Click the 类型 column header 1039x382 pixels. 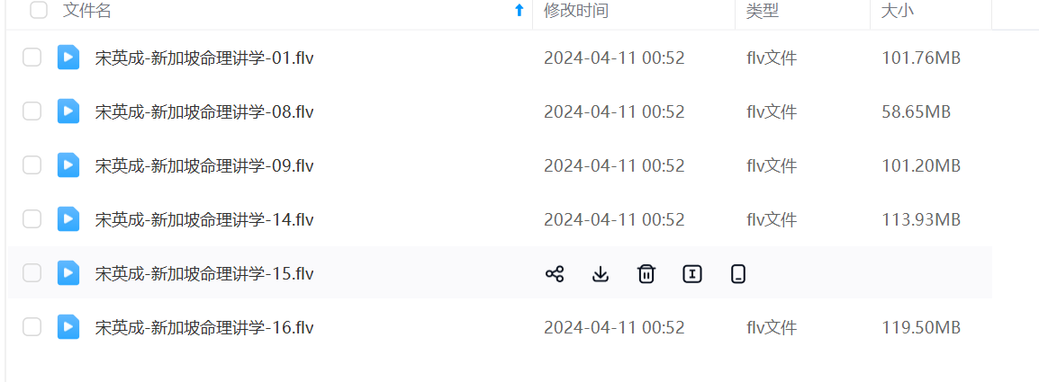pyautogui.click(x=762, y=11)
